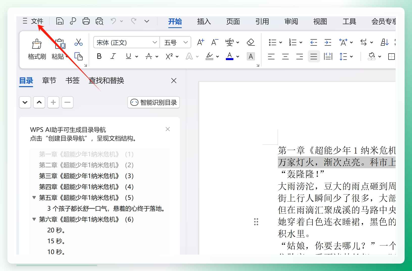The height and width of the screenshot is (271, 412).
Task: Click the Copy icon
Action: [79, 56]
